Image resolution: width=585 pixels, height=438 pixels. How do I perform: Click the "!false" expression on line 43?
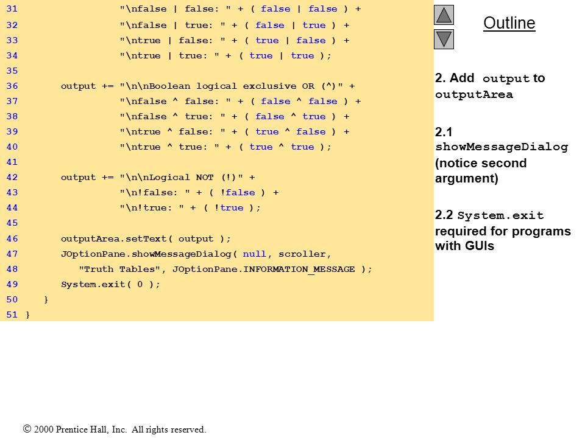tap(238, 193)
